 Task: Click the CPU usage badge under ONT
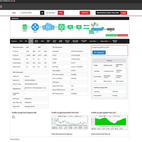[x=91, y=31]
